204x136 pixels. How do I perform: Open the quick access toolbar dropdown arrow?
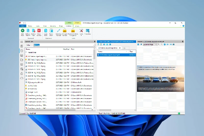click(24, 23)
